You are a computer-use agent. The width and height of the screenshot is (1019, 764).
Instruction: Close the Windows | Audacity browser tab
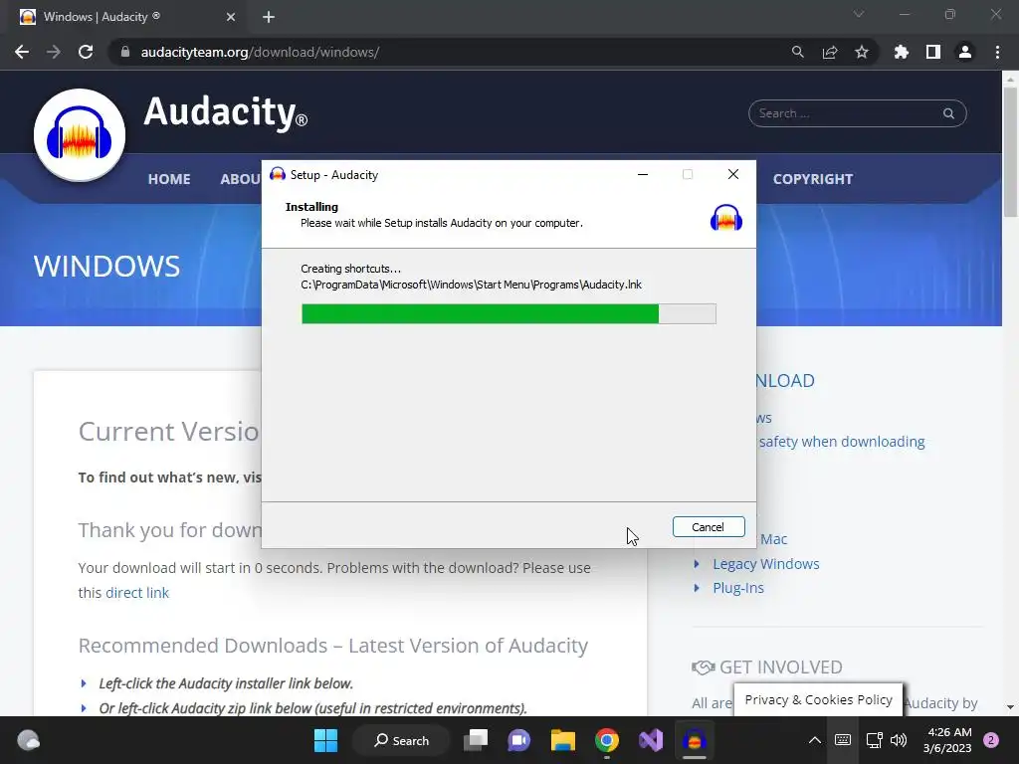(x=231, y=17)
